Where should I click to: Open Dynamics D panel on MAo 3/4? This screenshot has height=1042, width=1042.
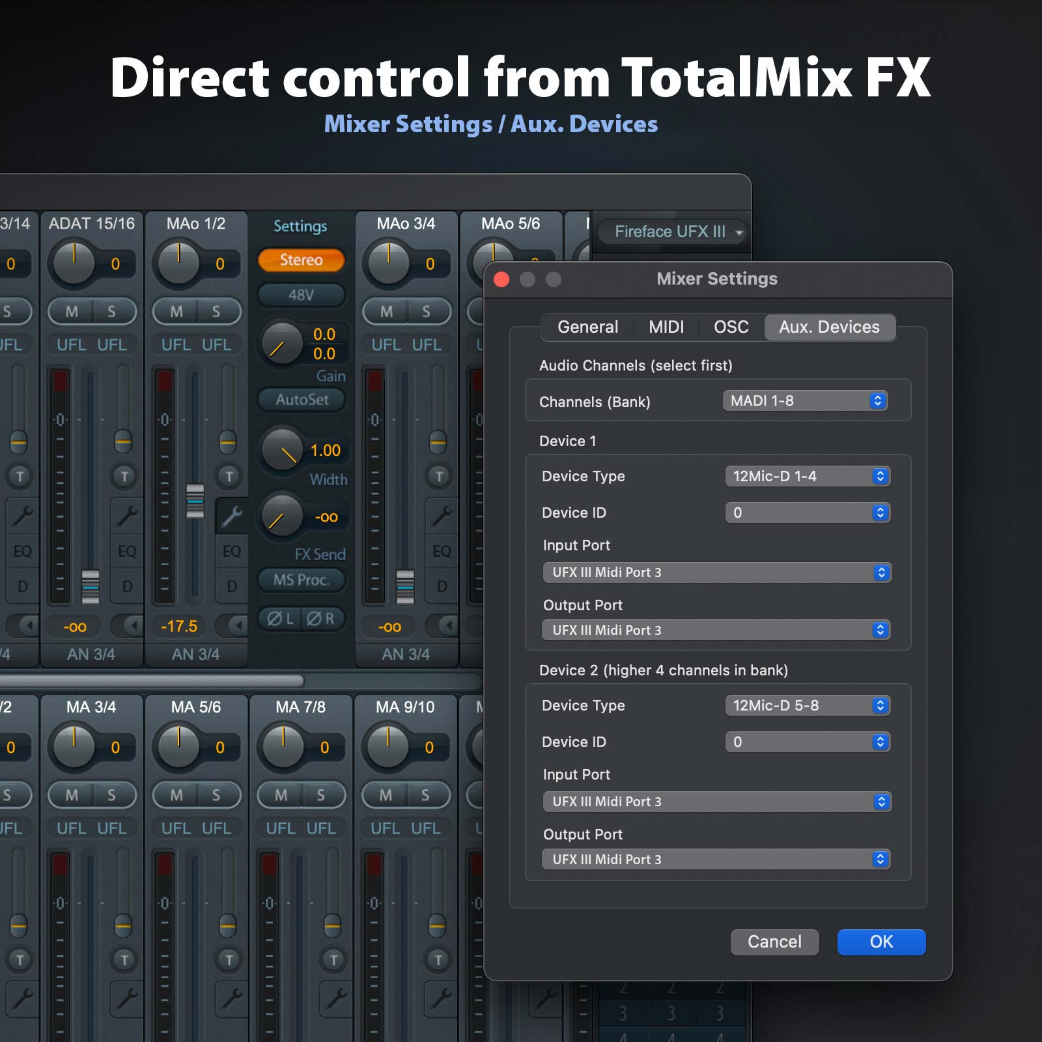tap(442, 586)
